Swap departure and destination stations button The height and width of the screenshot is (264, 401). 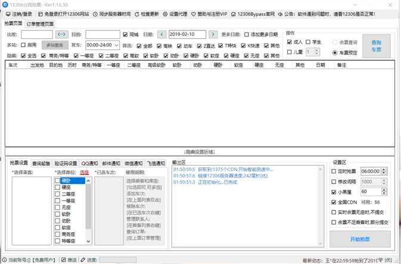click(x=61, y=35)
